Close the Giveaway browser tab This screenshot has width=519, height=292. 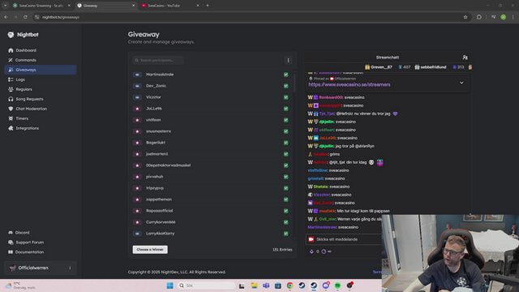point(133,6)
